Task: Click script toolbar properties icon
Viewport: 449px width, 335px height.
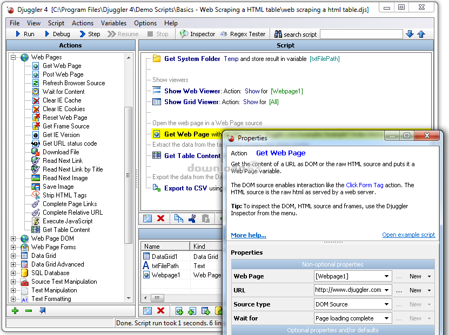Action: tap(148, 218)
